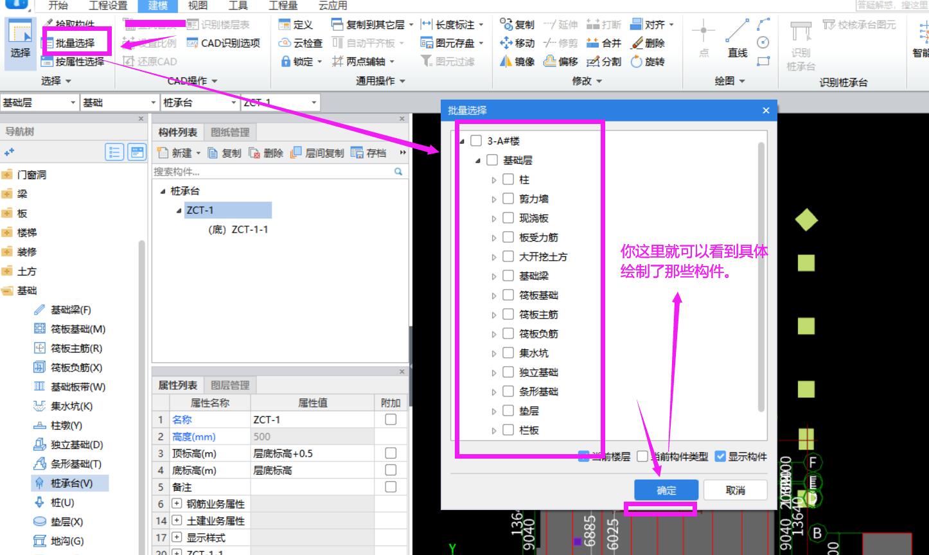Screen dimensions: 929x555
Task: Click 取消 in 批量选择 dialog
Action: coord(735,490)
